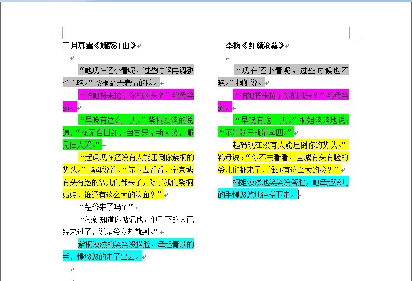The image size is (412, 281).
Task: Click magenta right-column line “怕她将来抢了你的风头？”鸨母笑
Action: pyautogui.click(x=291, y=95)
